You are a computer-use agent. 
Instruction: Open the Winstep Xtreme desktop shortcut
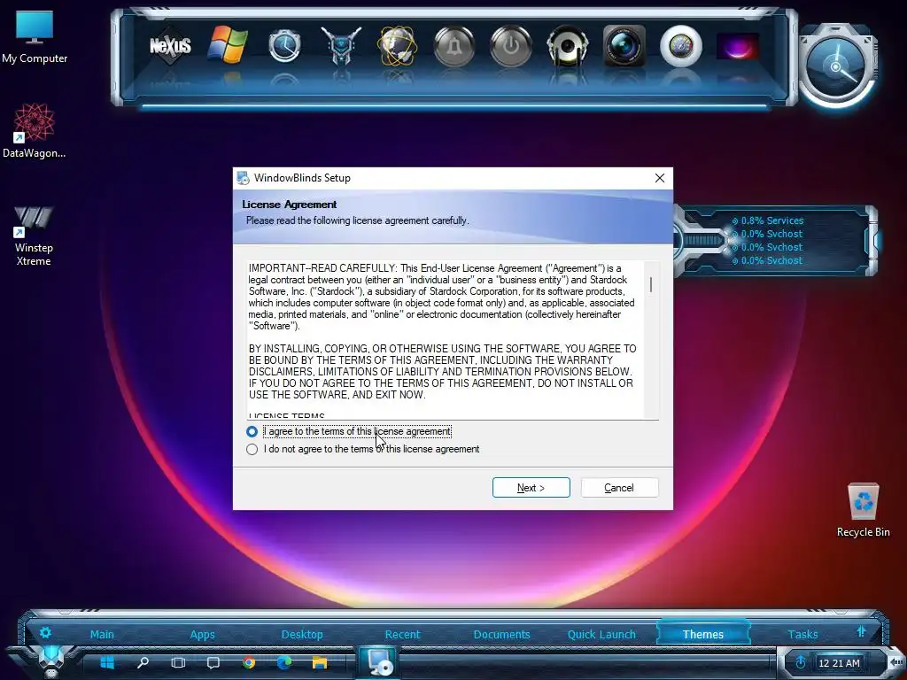pos(34,236)
